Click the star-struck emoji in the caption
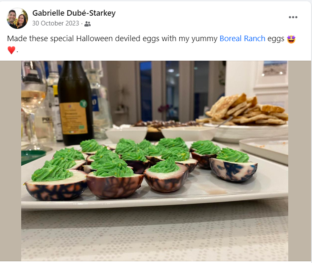Screen dimensions: 312x263 [x=291, y=39]
